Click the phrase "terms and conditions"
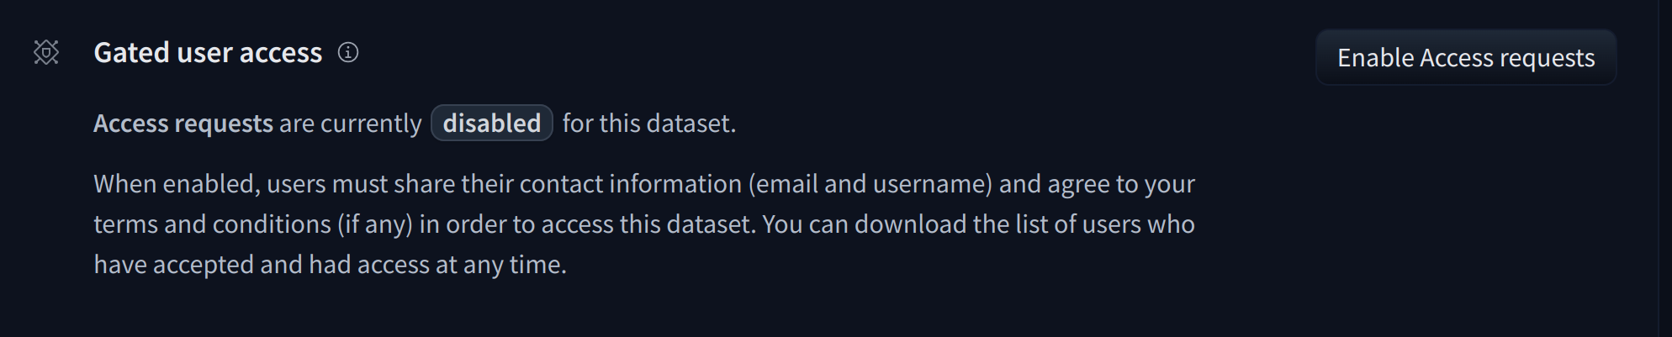 click(x=212, y=224)
